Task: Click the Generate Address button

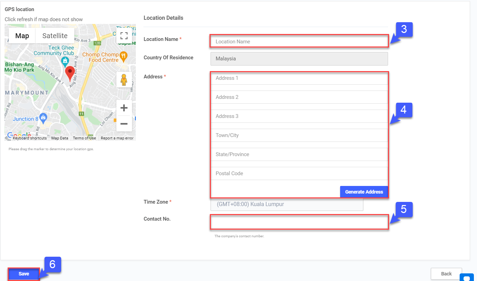Action: [364, 192]
